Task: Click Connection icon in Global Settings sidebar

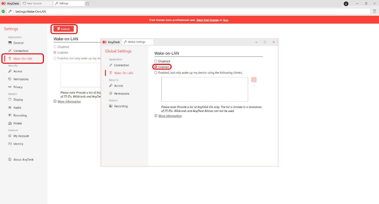Action: pos(111,65)
